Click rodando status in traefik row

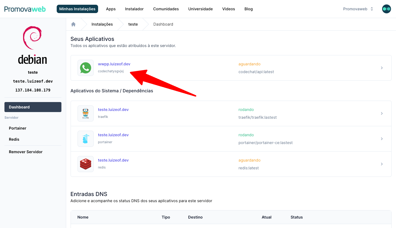point(246,110)
